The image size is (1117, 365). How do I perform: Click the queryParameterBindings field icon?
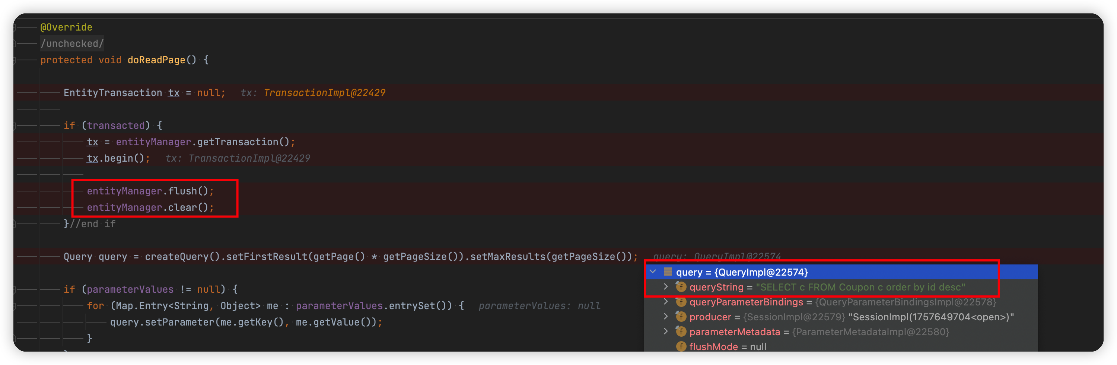coord(681,302)
